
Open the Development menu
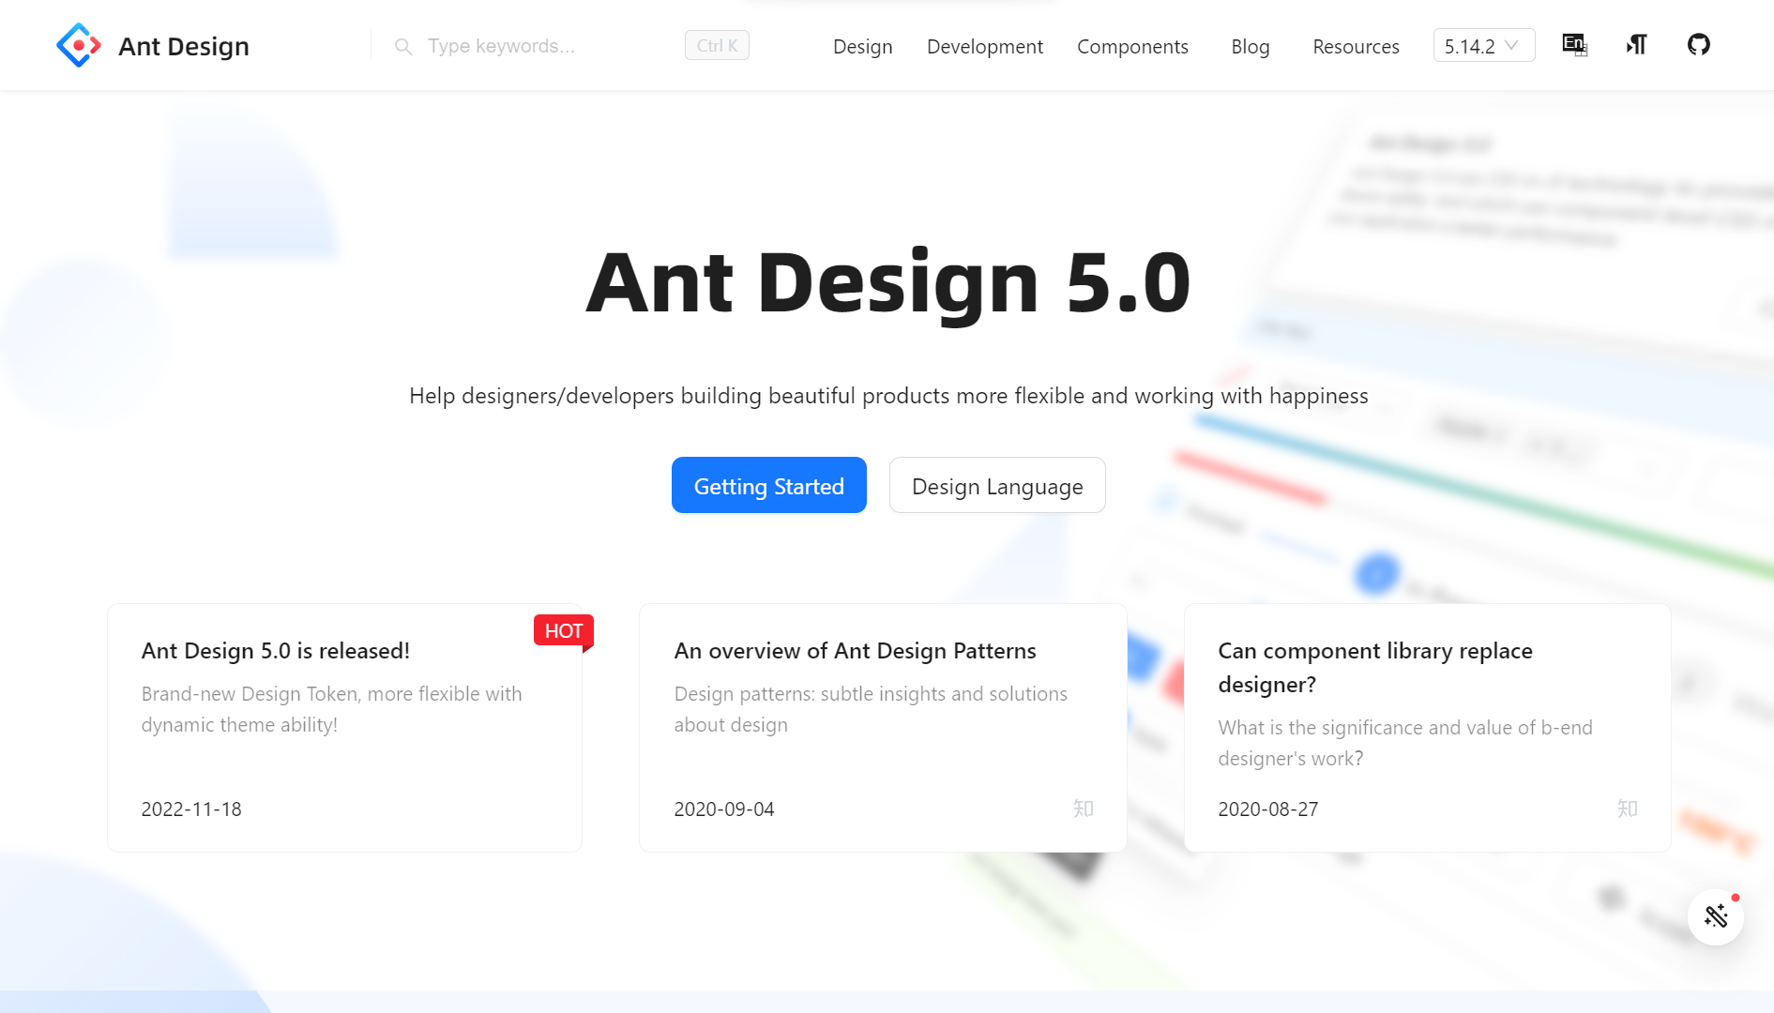tap(984, 46)
